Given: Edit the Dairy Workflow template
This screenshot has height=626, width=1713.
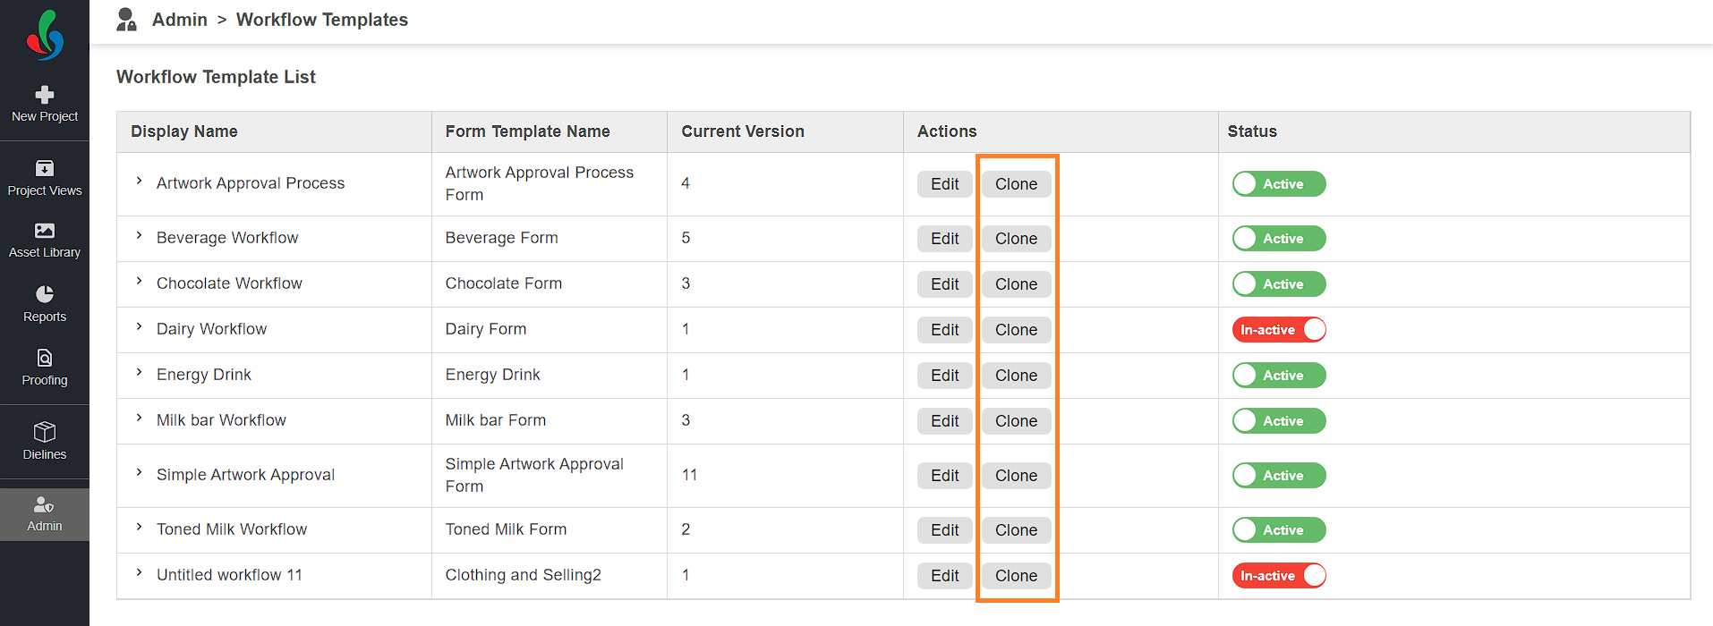Looking at the screenshot, I should pyautogui.click(x=944, y=330).
